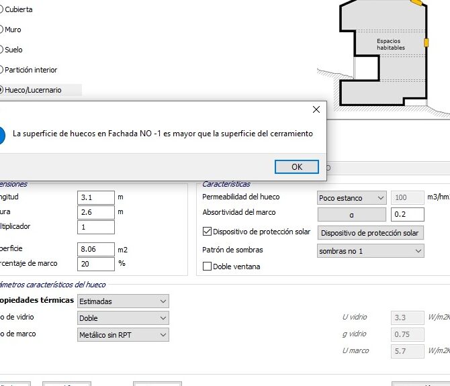Open the glass type dropdown showing Doble
The width and height of the screenshot is (450, 386).
tap(123, 318)
